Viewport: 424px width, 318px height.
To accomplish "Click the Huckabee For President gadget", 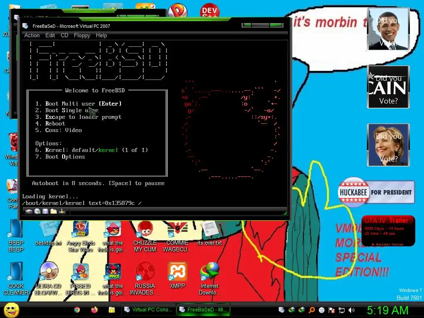I will (376, 192).
